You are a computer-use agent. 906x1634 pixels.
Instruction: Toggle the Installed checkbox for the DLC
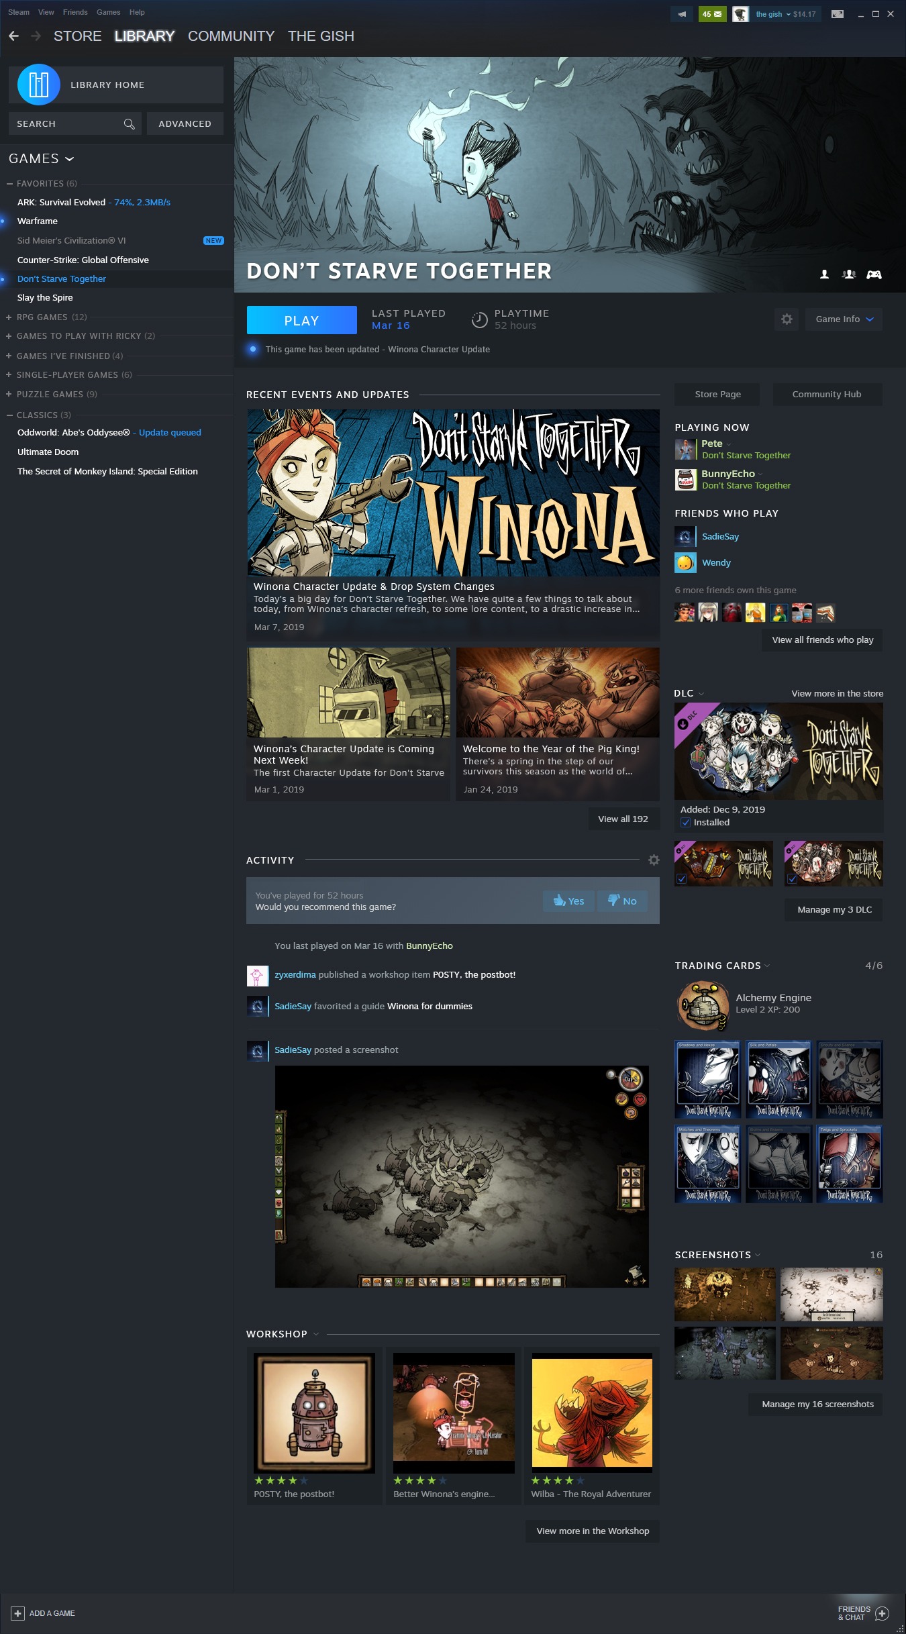coord(685,823)
